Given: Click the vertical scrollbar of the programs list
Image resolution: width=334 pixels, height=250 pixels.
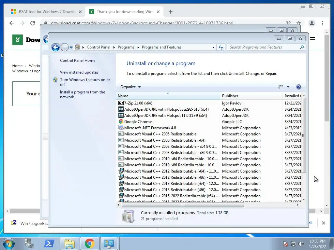Looking at the screenshot, I should (304, 135).
